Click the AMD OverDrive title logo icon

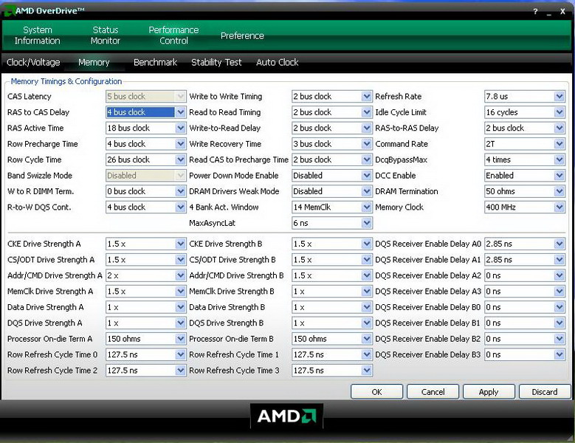(x=9, y=11)
